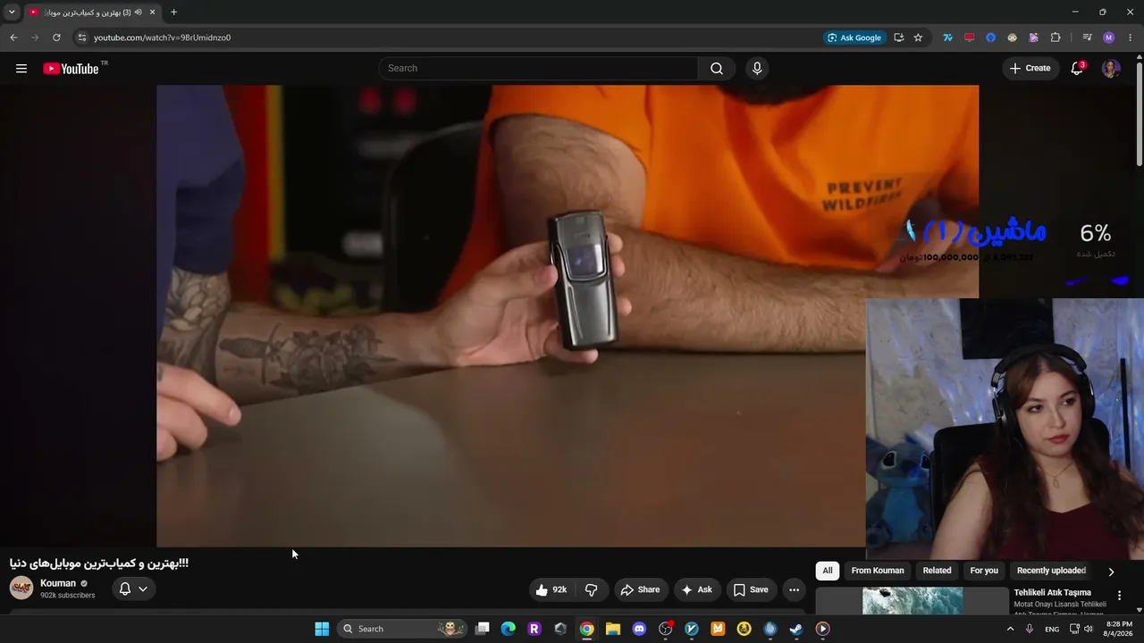This screenshot has height=643, width=1144.
Task: Bookmark this page with the star icon
Action: click(918, 38)
